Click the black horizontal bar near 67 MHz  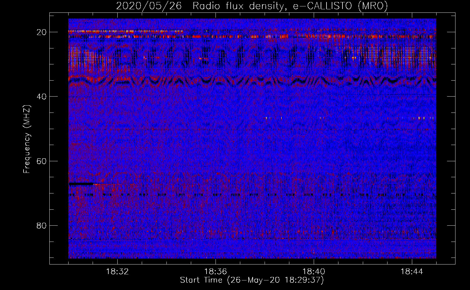[x=81, y=184]
